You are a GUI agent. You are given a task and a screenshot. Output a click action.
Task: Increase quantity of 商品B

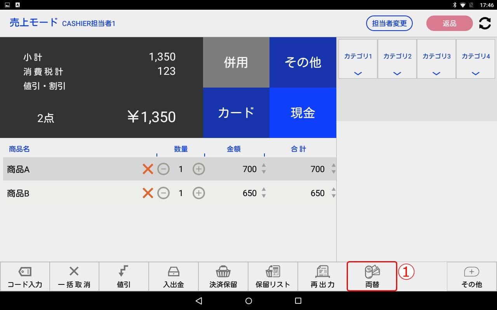click(199, 193)
